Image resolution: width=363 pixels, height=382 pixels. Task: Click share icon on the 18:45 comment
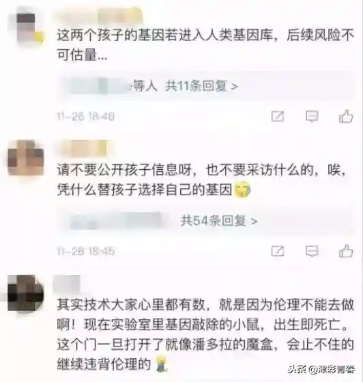click(x=278, y=251)
